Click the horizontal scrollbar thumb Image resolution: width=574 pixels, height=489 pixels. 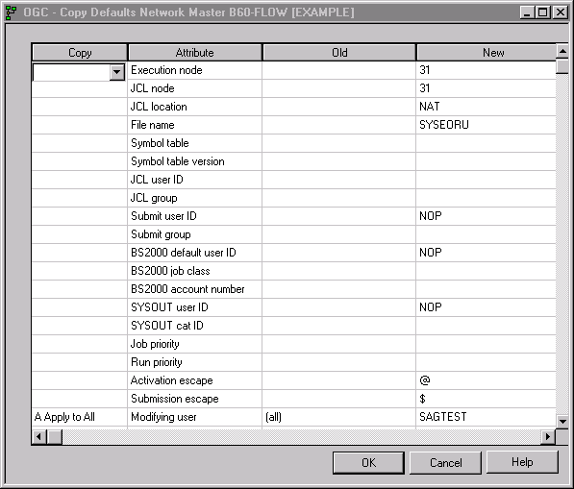(x=55, y=437)
